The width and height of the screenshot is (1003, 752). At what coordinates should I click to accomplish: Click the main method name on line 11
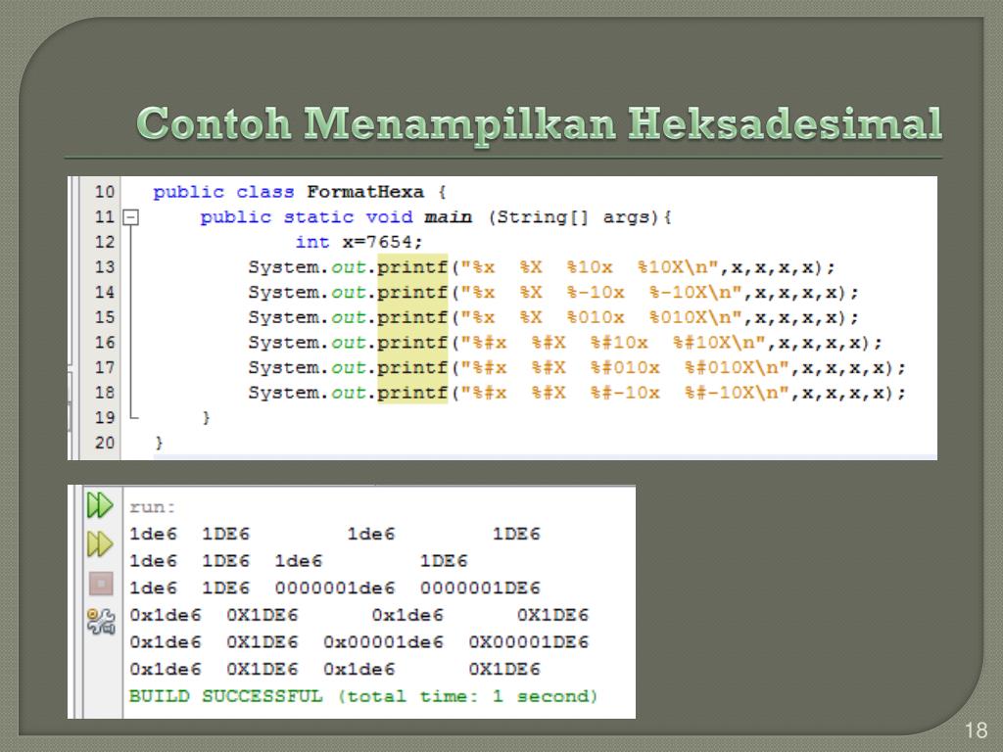pos(448,217)
